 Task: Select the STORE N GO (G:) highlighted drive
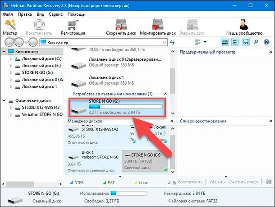pos(117,107)
